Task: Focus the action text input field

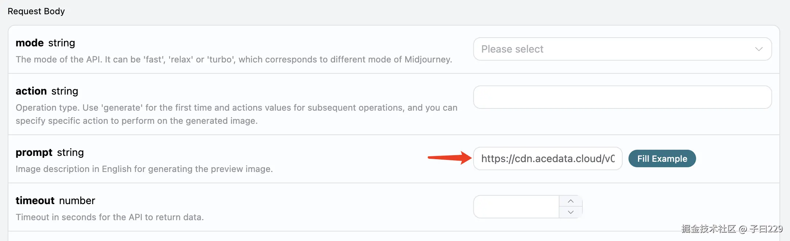Action: pyautogui.click(x=622, y=97)
